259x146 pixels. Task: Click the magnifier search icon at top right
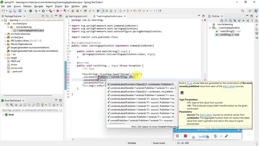(243, 11)
